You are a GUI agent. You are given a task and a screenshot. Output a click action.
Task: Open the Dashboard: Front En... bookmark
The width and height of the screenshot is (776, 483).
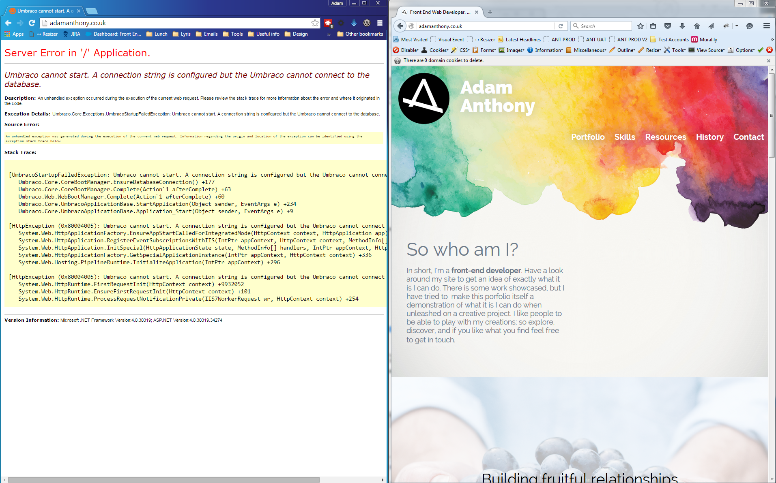pyautogui.click(x=114, y=34)
